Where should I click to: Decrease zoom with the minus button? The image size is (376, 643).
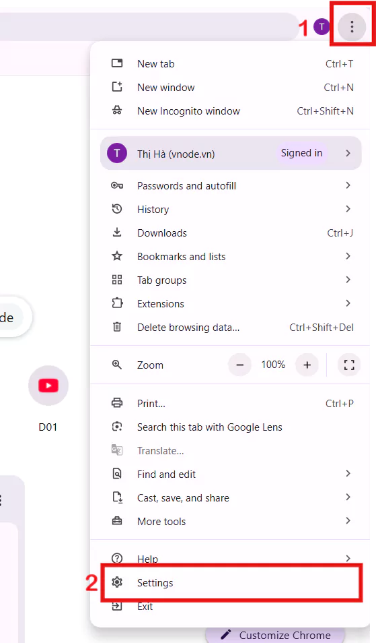pyautogui.click(x=239, y=365)
